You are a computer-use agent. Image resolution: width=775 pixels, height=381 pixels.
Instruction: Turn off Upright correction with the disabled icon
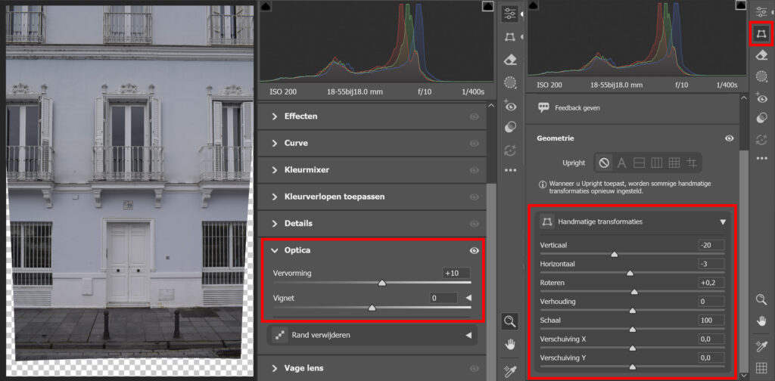tap(604, 163)
